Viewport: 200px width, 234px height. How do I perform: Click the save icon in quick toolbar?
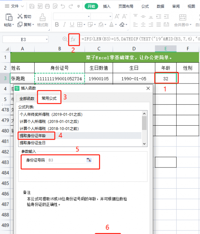click(32, 6)
